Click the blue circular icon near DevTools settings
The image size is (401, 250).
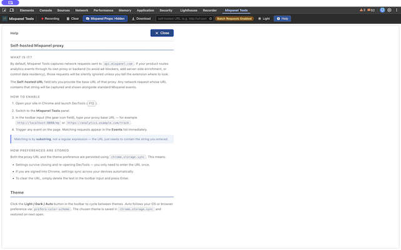pyautogui.click(x=382, y=10)
